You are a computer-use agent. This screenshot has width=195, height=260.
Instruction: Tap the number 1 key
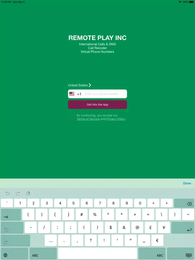[20, 203]
